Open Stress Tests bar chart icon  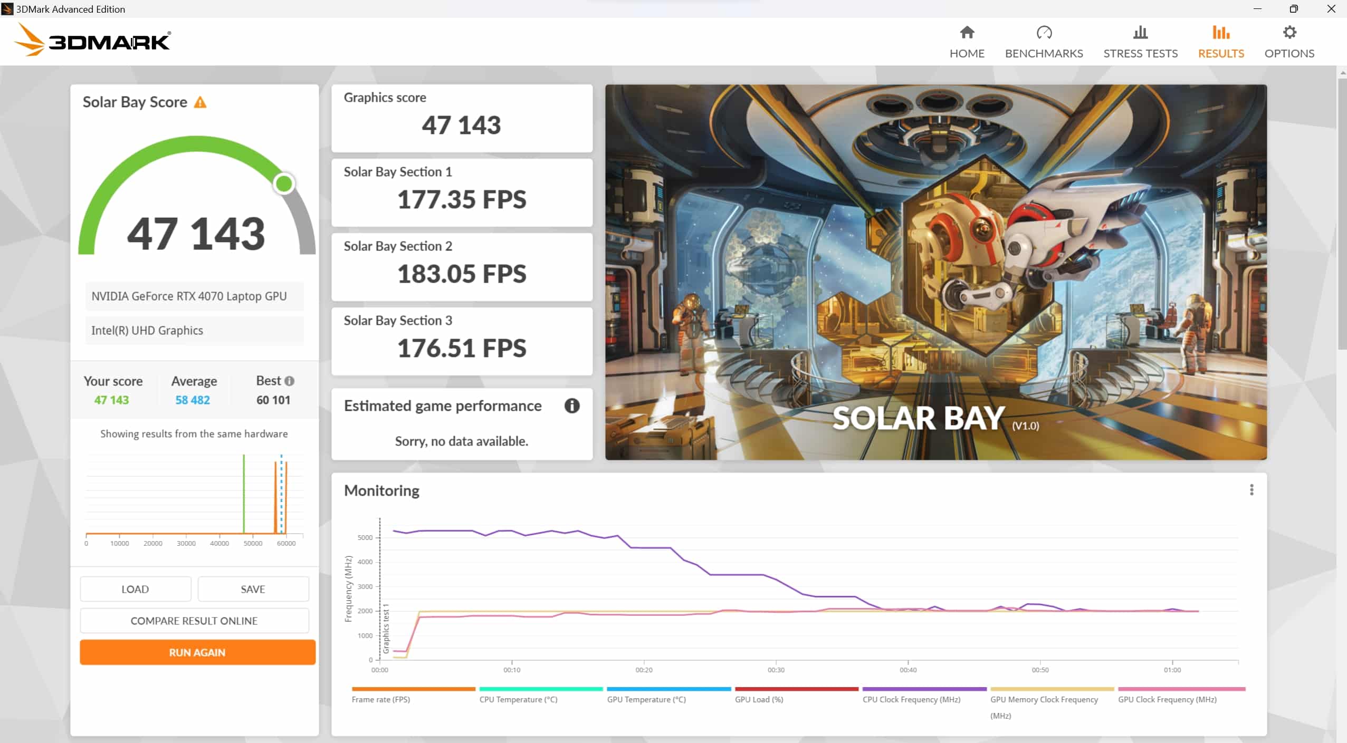(x=1140, y=33)
